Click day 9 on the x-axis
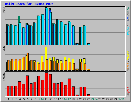The width and height of the screenshot is (131, 102). point(39,99)
